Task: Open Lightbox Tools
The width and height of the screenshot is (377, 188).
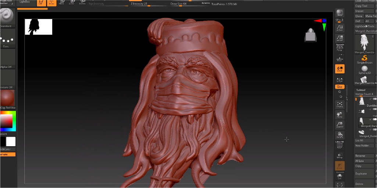Action: [365, 26]
